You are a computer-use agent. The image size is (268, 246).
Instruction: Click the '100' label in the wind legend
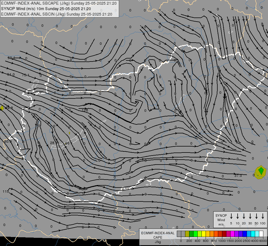point(263,223)
